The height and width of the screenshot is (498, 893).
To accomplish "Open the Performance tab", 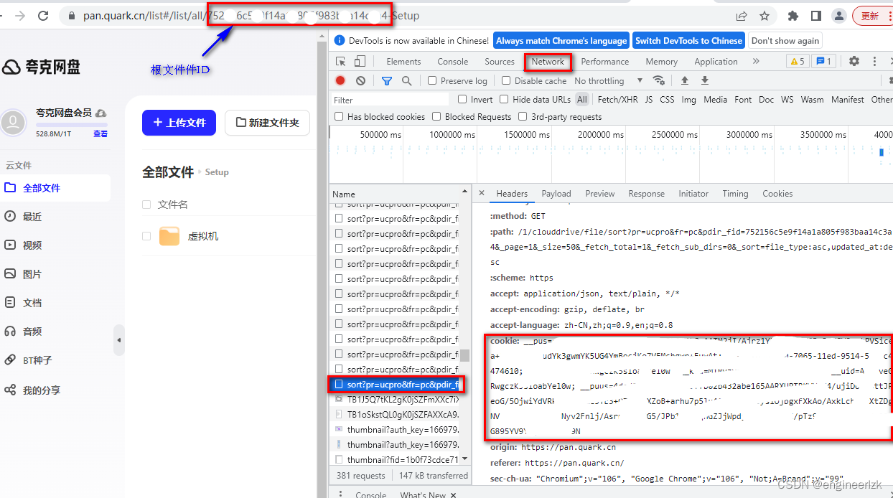I will pyautogui.click(x=605, y=62).
